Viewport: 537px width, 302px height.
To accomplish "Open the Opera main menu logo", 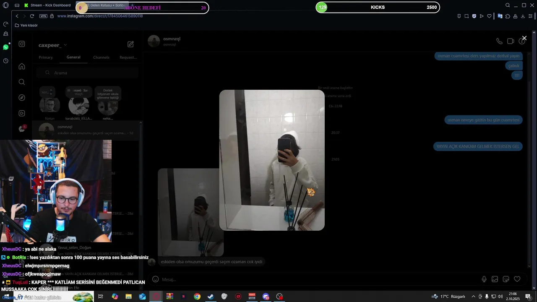I will 5,5.
